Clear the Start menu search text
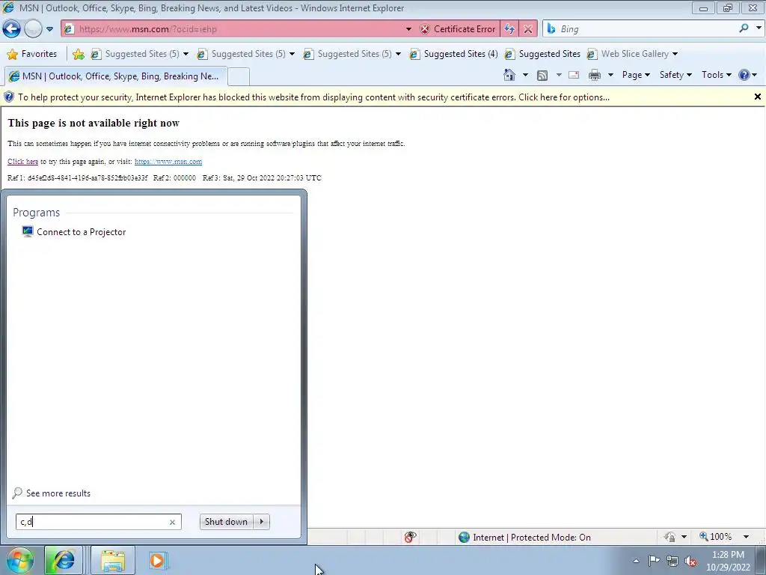 [x=172, y=522]
